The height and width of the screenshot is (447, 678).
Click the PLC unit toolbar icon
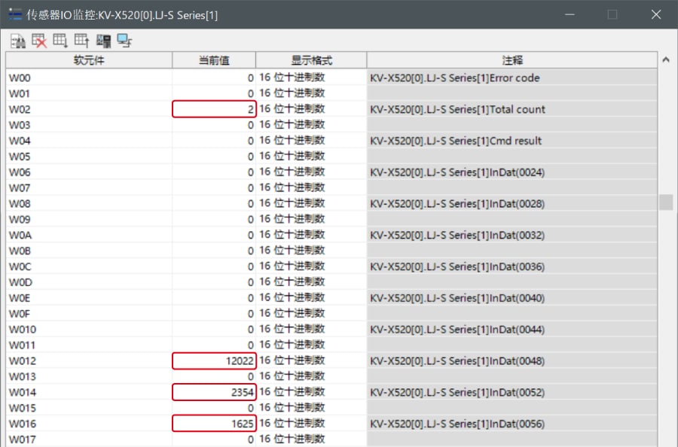click(103, 41)
